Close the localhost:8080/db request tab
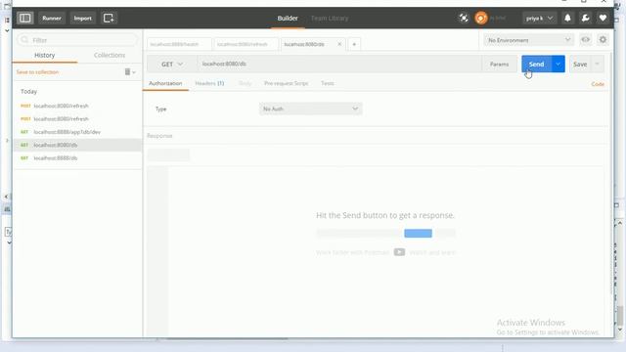Viewport: 626px width, 352px height. coord(339,44)
